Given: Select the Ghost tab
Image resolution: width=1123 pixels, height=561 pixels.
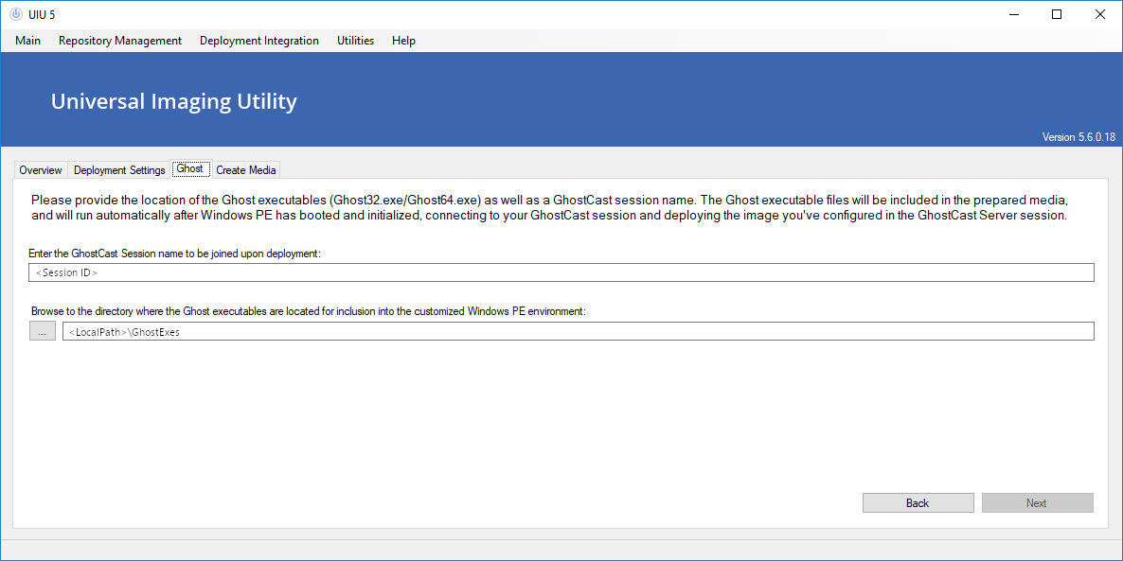Looking at the screenshot, I should [x=190, y=169].
